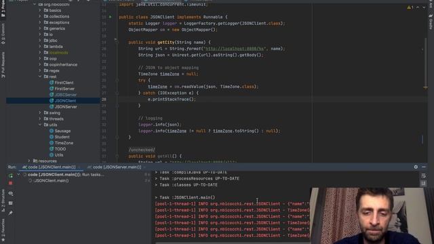Click the layout icon in Run panel sidebar
Screen dimensions: 434x244
point(11,203)
